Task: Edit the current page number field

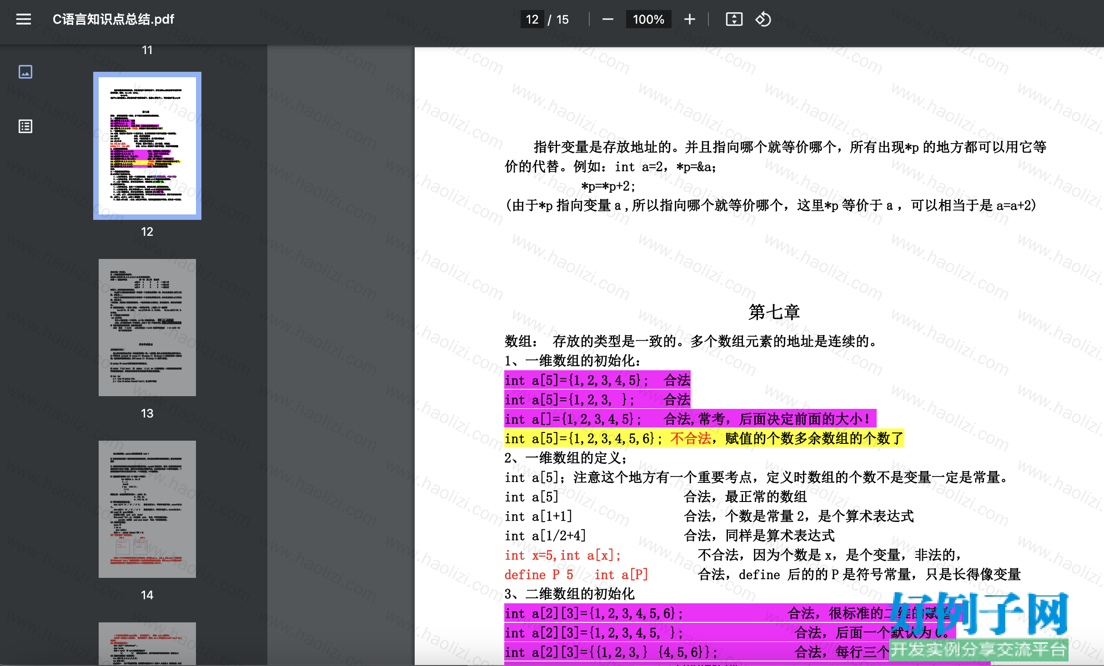Action: coord(532,19)
